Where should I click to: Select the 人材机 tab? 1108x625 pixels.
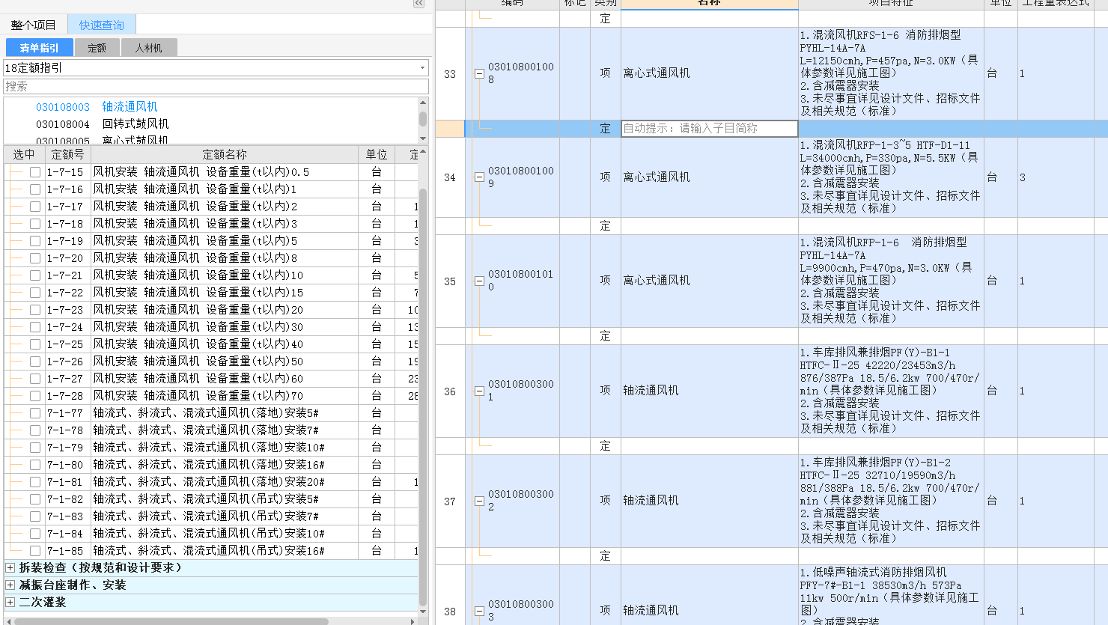(x=149, y=48)
